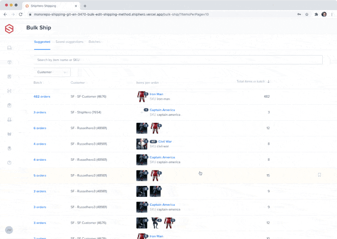This screenshot has height=239, width=337.
Task: Open the 3 orders link for ShipHero (7654)
Action: coord(40,112)
